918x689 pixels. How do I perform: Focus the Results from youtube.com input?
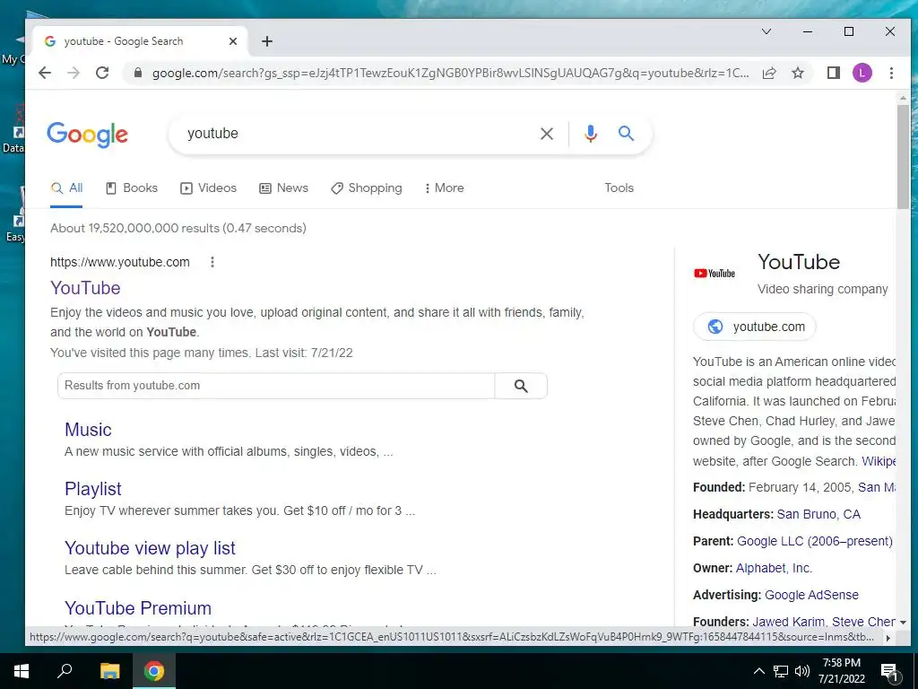pos(276,386)
